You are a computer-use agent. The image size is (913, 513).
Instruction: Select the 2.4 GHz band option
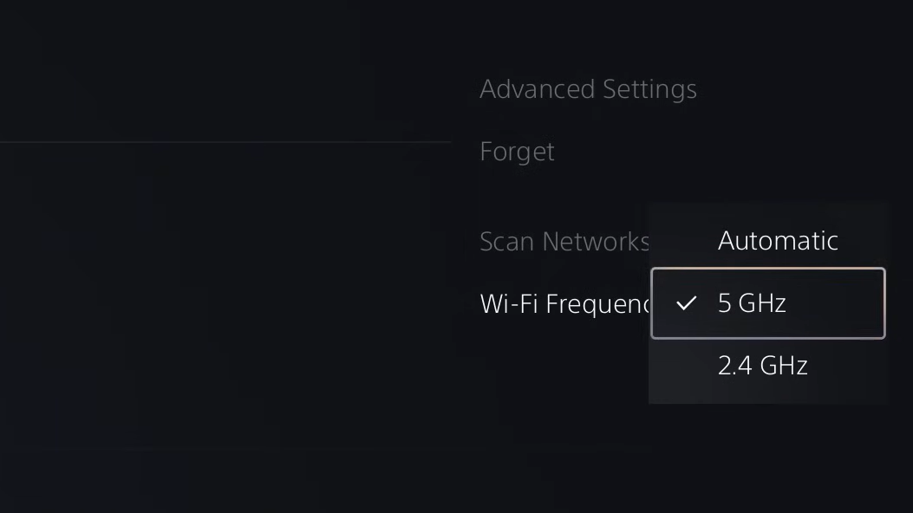point(767,366)
